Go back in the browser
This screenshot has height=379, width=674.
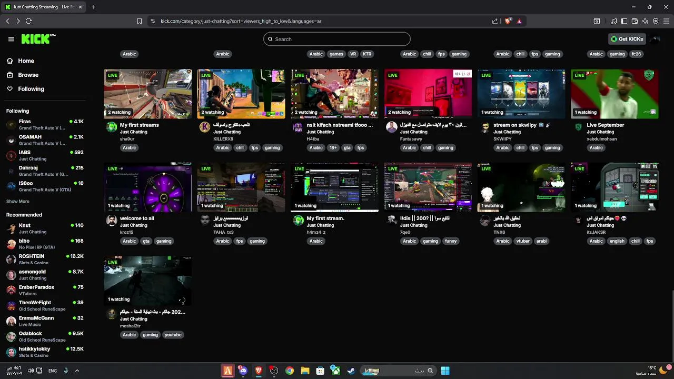[x=7, y=21]
